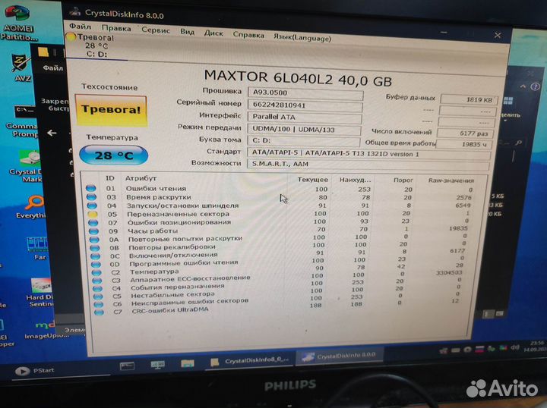Click the yellow warning icon for Переназначенные сектора
This screenshot has height=408, width=547.
[x=93, y=214]
